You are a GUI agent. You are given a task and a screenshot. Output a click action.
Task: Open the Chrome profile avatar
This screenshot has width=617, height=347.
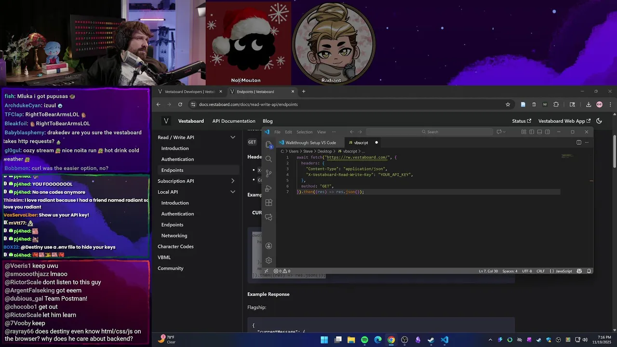pos(599,104)
